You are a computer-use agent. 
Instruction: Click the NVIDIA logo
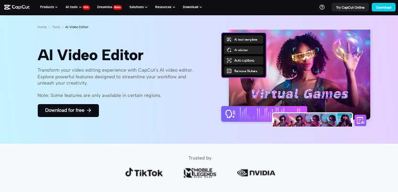tap(256, 173)
